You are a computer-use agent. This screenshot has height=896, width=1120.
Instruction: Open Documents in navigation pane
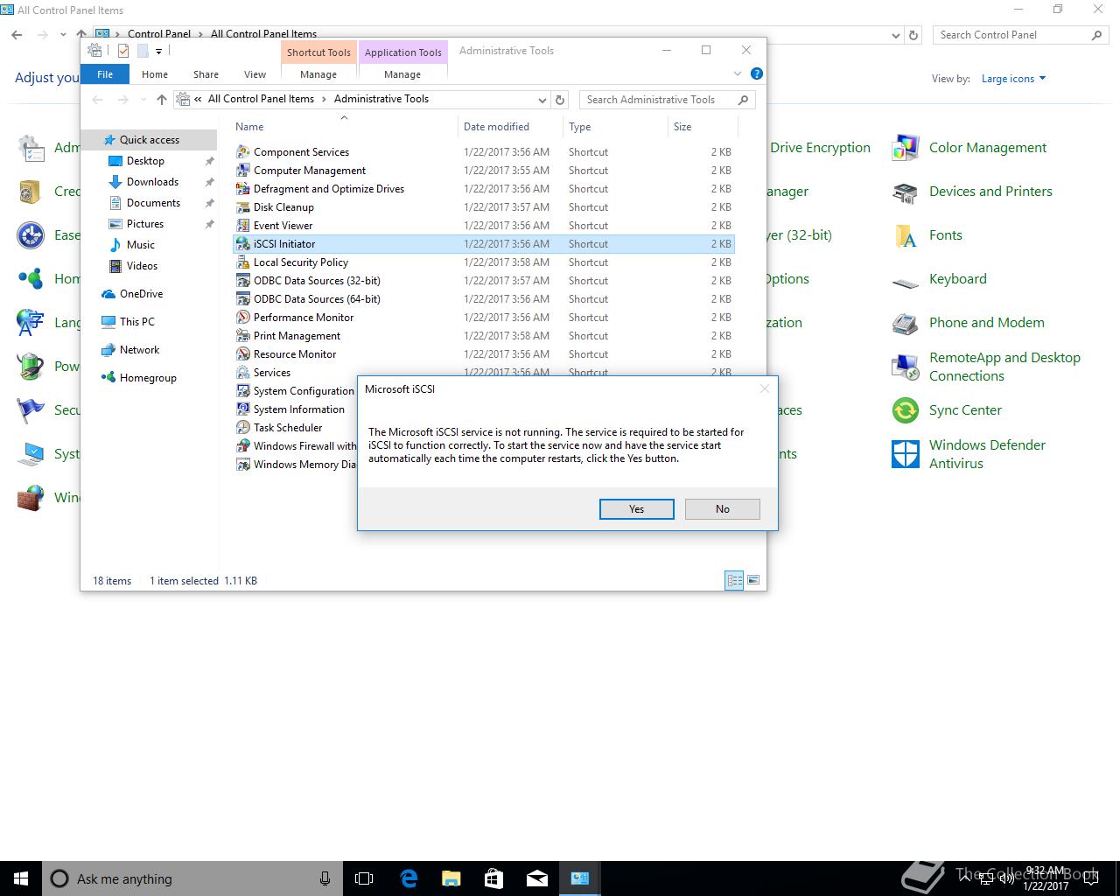point(153,203)
